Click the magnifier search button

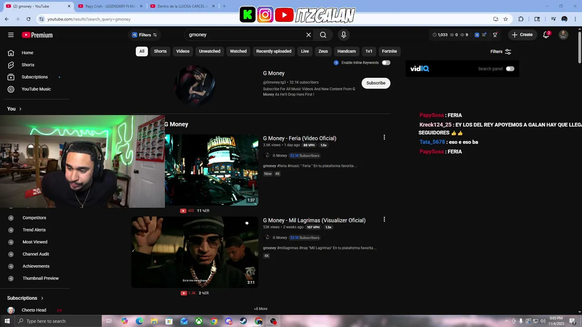click(323, 35)
